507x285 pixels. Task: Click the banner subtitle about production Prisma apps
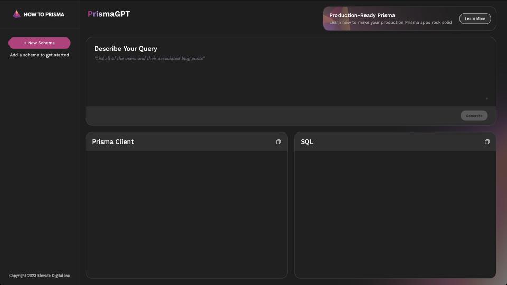coord(390,23)
